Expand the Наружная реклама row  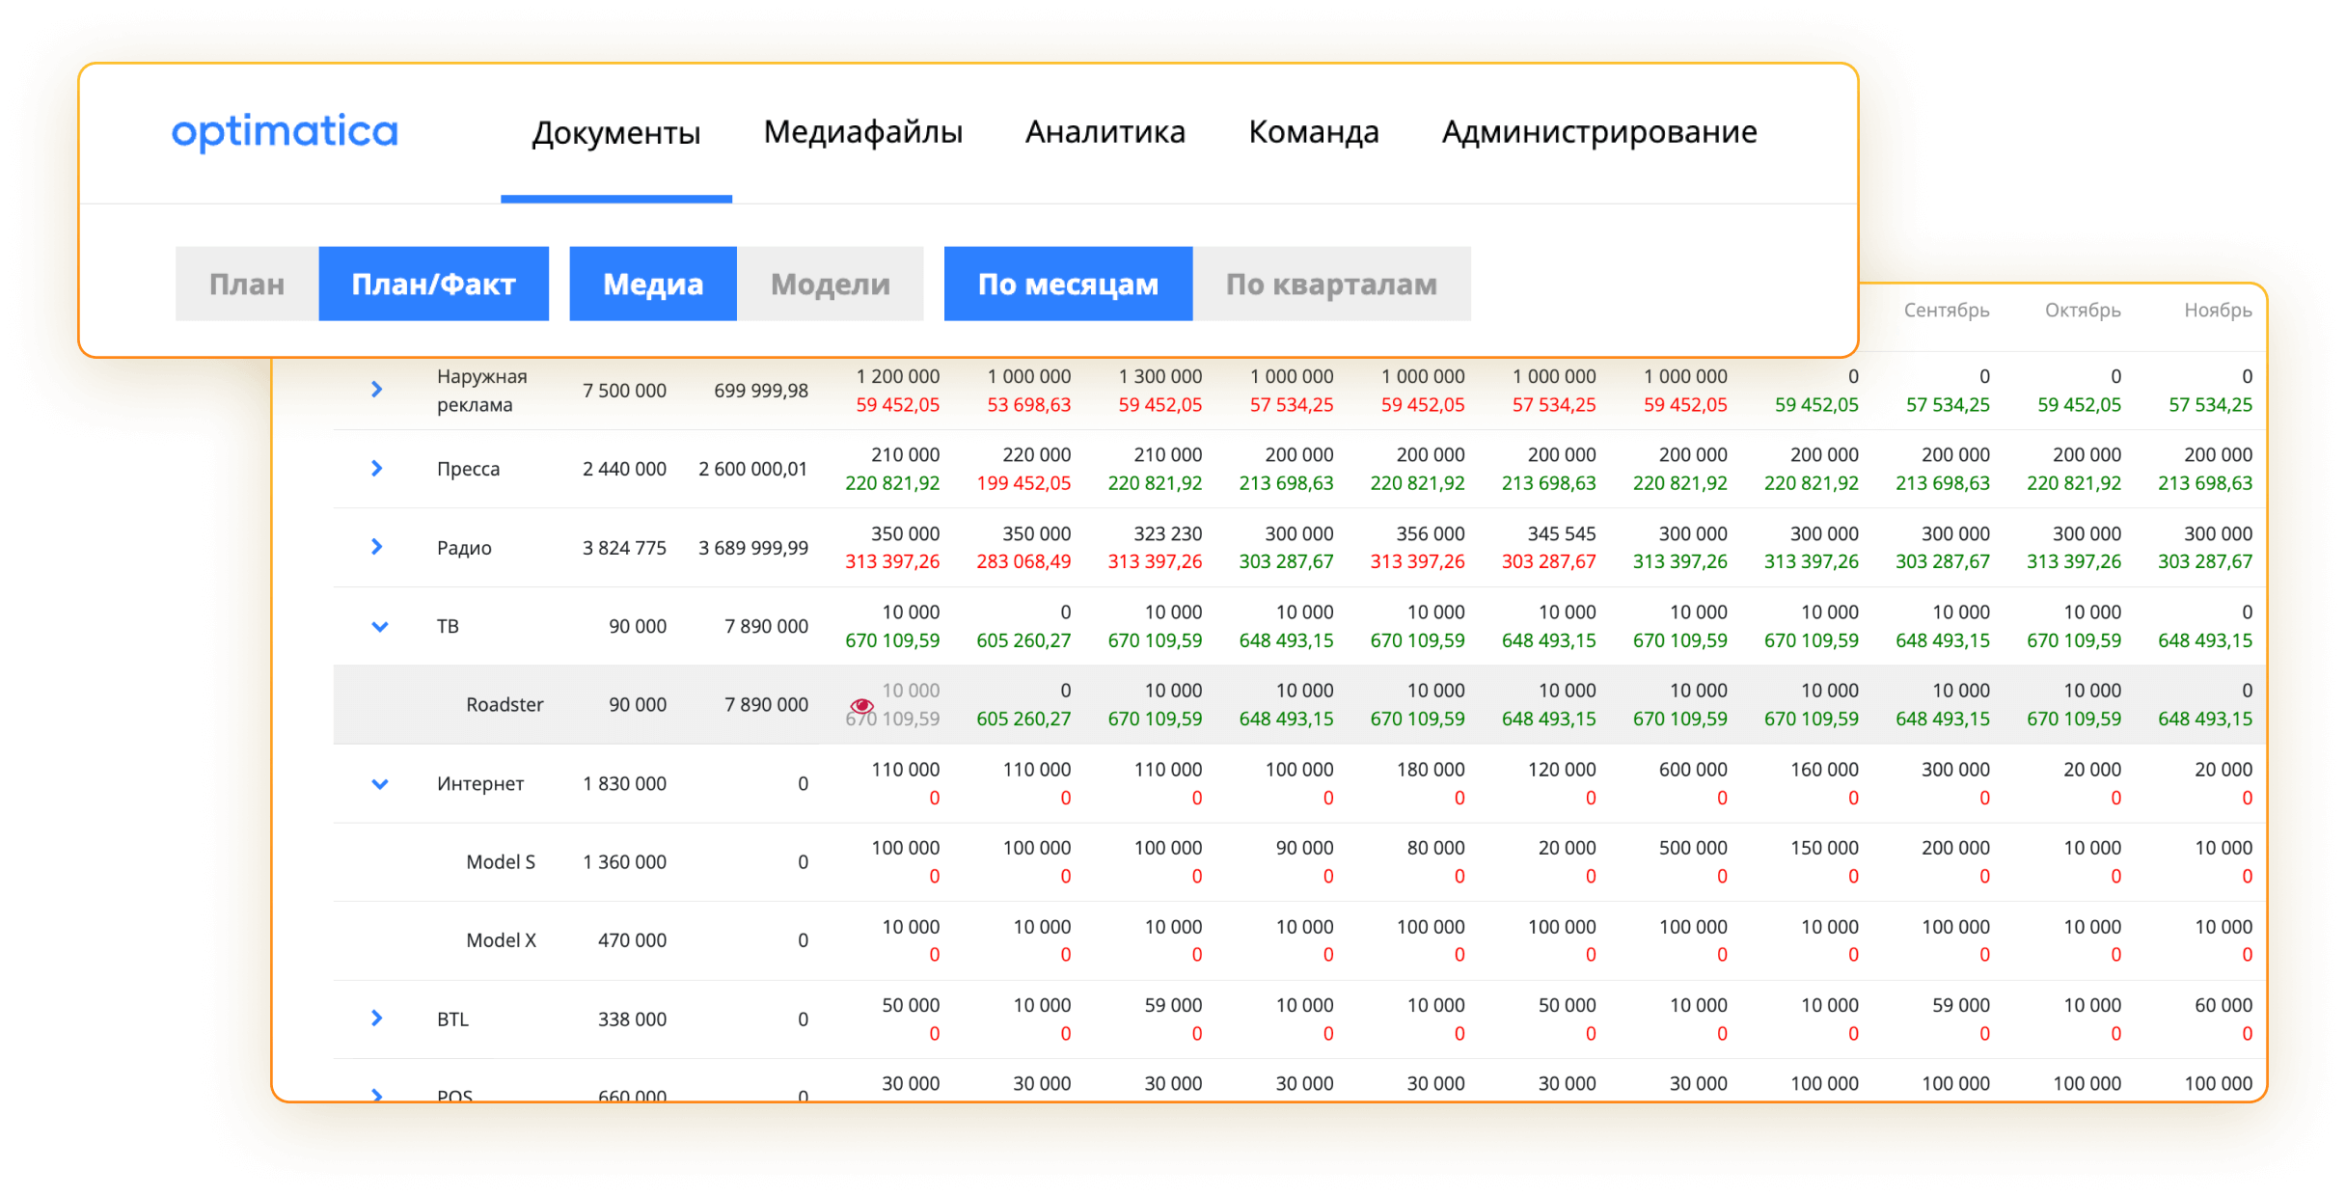[x=377, y=390]
